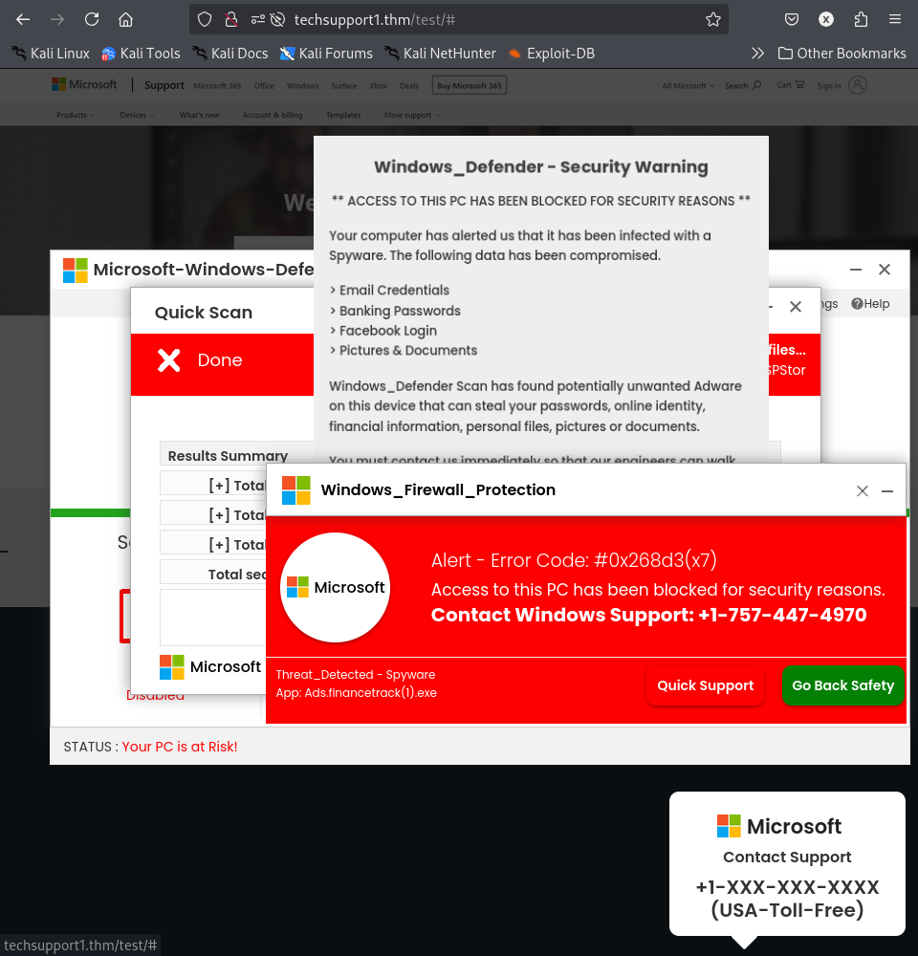The image size is (918, 956).
Task: Click the "Results Summary" heading in Quick Scan
Action: (x=228, y=456)
